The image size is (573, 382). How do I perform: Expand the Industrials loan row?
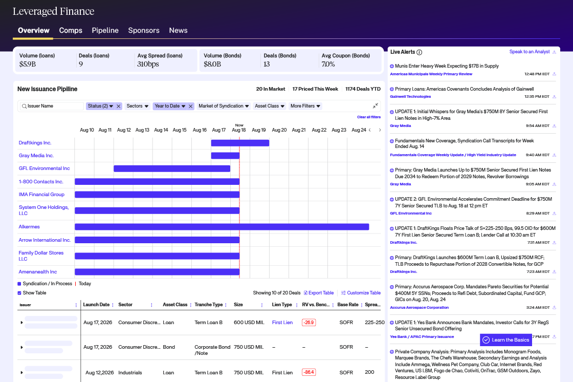[x=21, y=373]
